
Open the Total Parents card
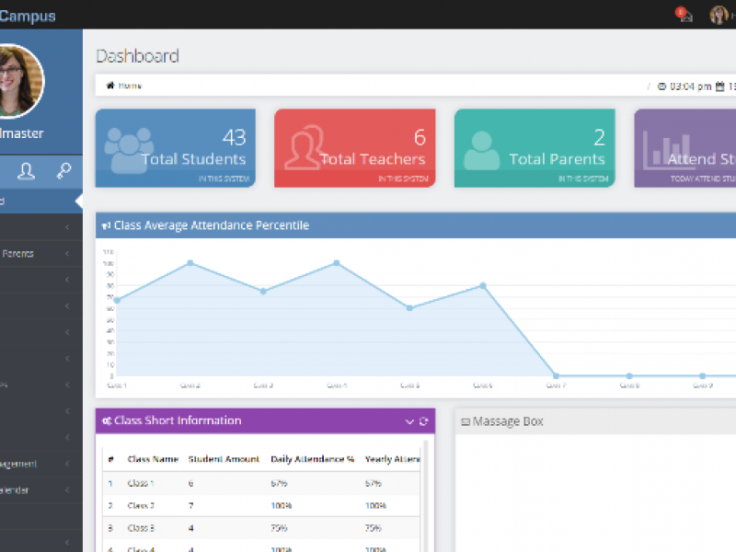(534, 148)
